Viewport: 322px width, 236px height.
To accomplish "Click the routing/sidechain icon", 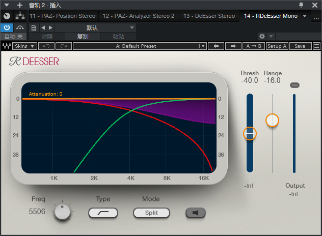I will (20, 16).
